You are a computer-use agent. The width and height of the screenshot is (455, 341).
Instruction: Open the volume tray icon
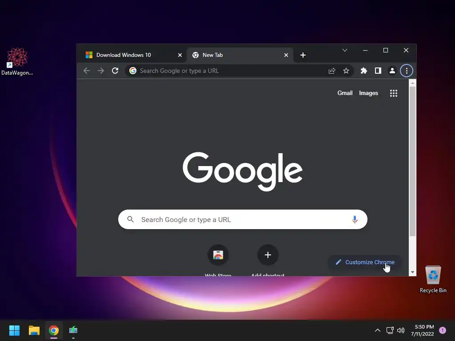pos(401,330)
